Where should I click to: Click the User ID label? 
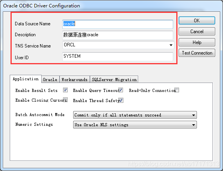click(22, 58)
